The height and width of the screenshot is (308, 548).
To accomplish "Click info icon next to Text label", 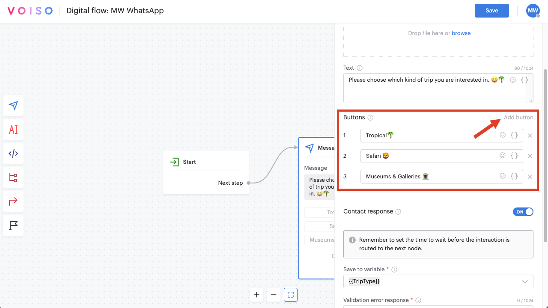I will click(360, 68).
